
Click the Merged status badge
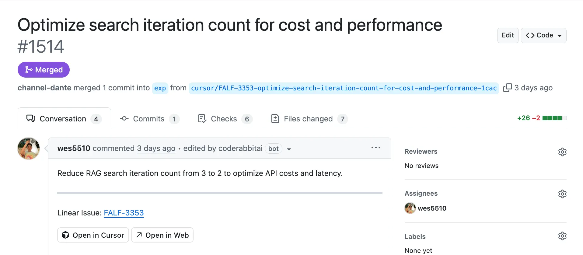point(44,70)
